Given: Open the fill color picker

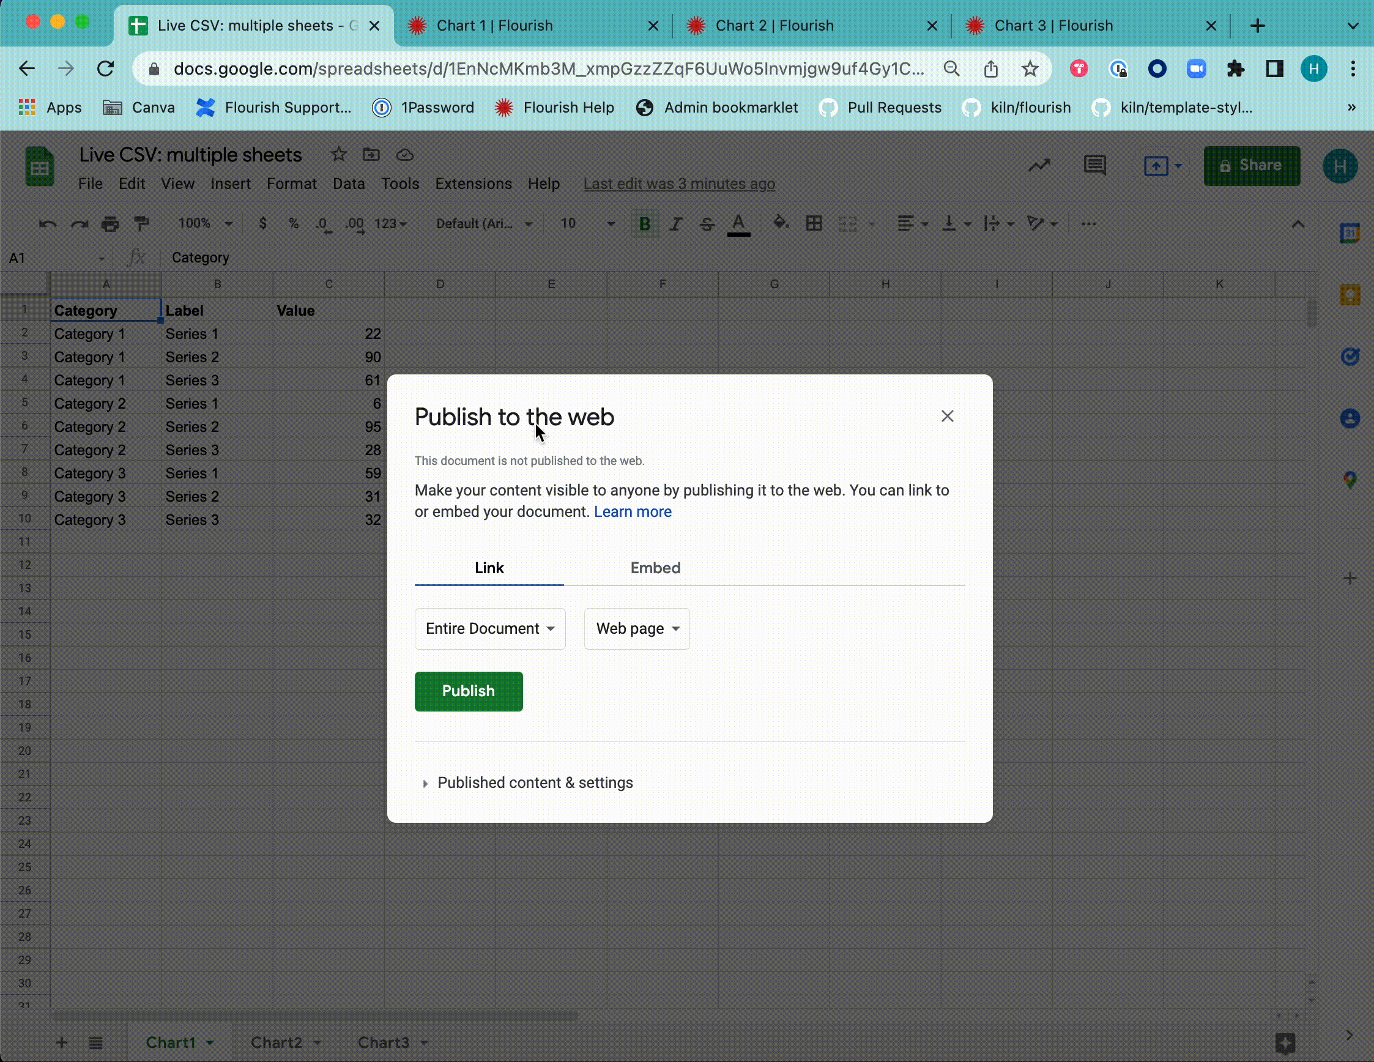Looking at the screenshot, I should [780, 223].
